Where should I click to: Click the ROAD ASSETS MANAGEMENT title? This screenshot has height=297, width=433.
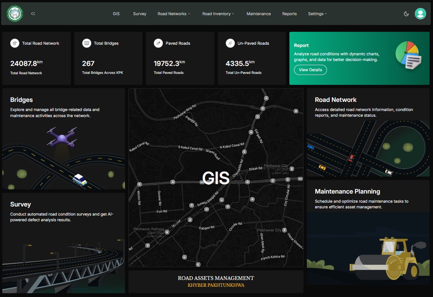216,278
